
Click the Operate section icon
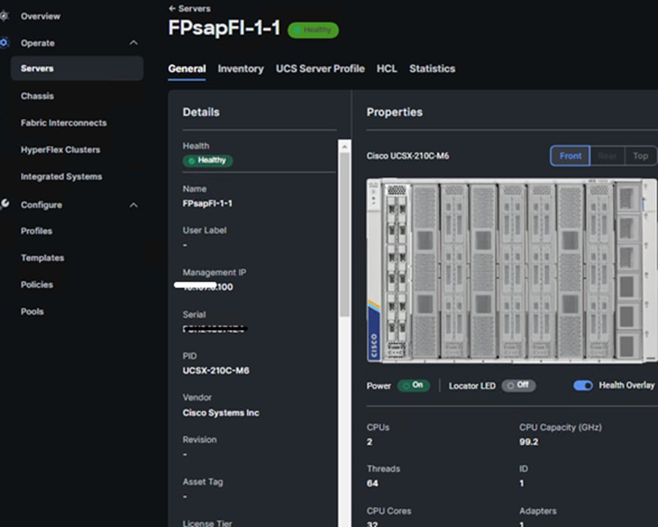(x=4, y=43)
